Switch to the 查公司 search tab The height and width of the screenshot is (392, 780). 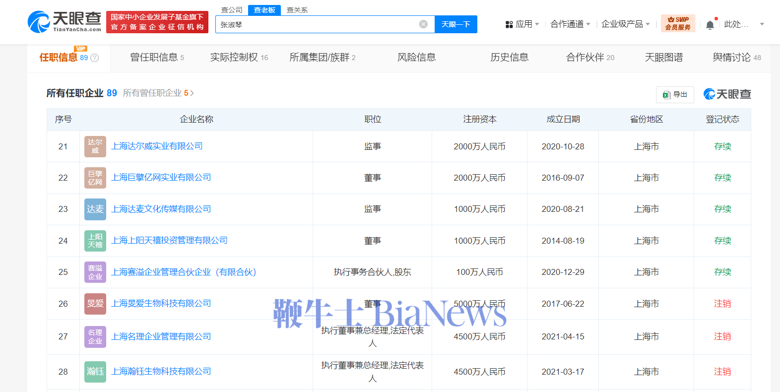(x=232, y=10)
